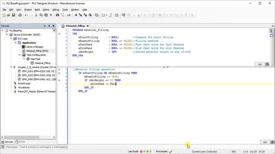Collapse the inner IF iMatWeight fold marker
This screenshot has width=275, height=154.
59,80
